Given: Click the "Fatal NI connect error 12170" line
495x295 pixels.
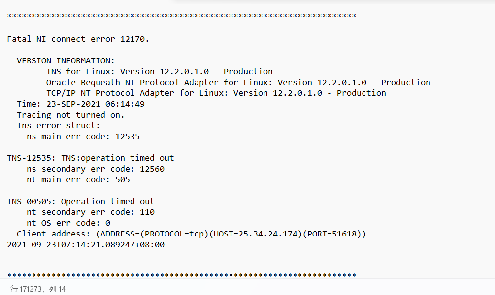Looking at the screenshot, I should [78, 39].
